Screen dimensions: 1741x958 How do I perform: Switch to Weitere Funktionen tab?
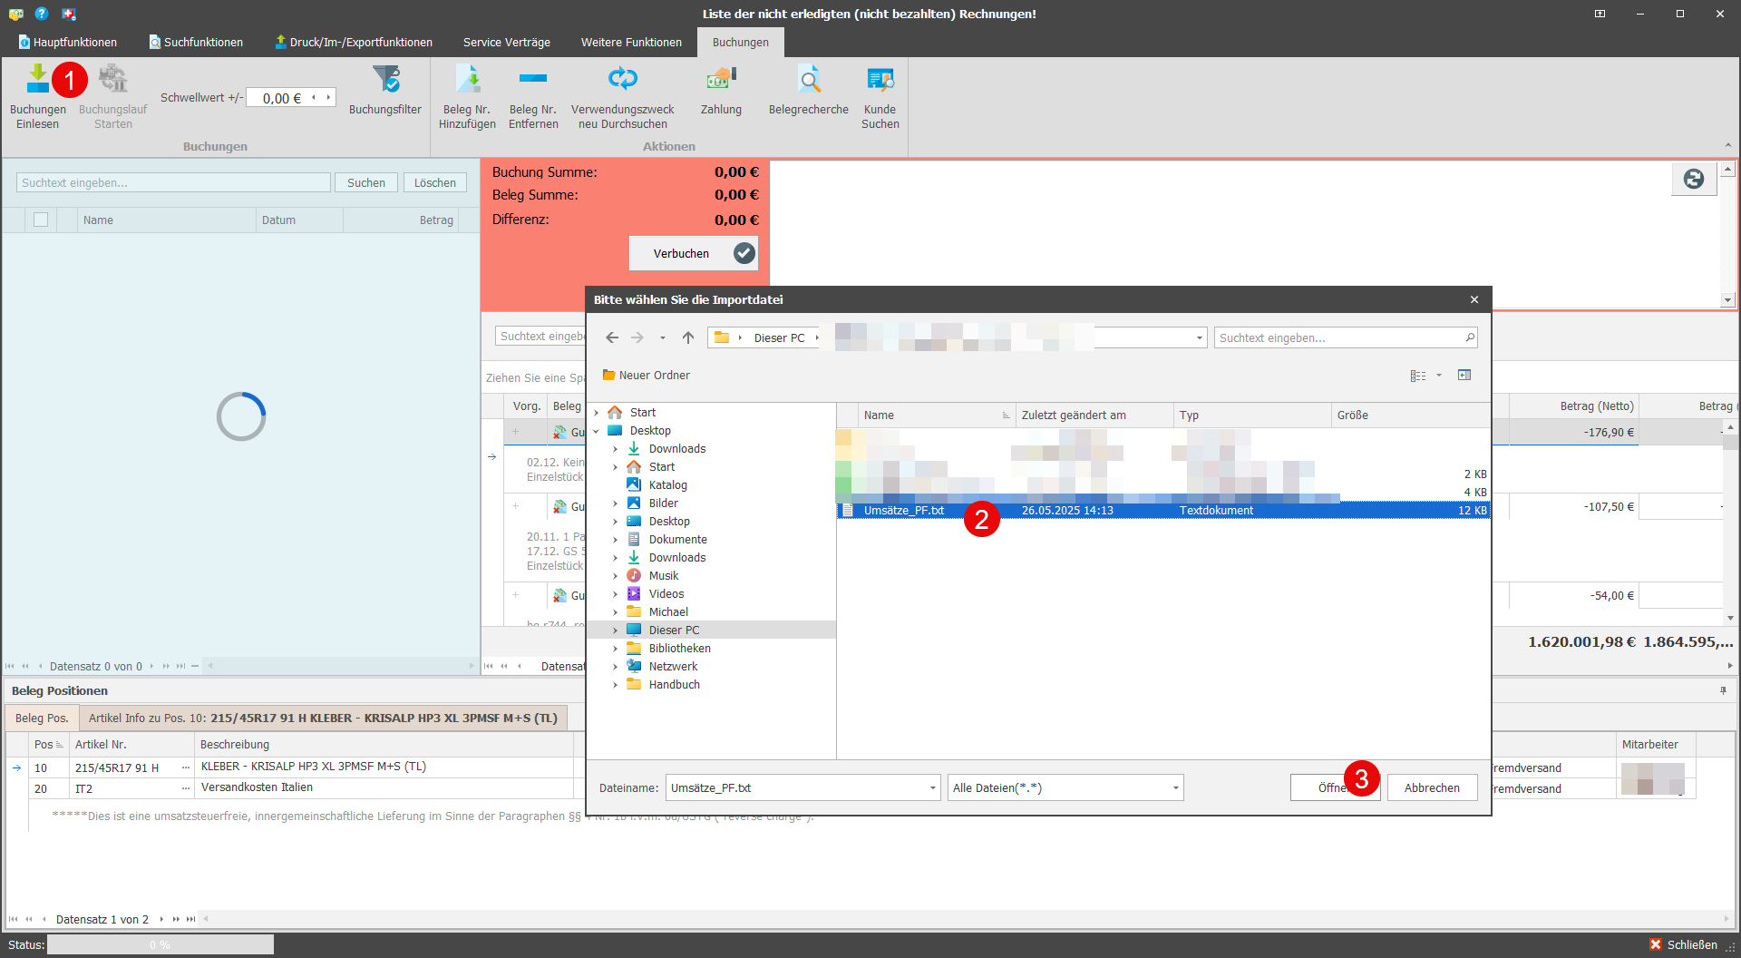(631, 42)
